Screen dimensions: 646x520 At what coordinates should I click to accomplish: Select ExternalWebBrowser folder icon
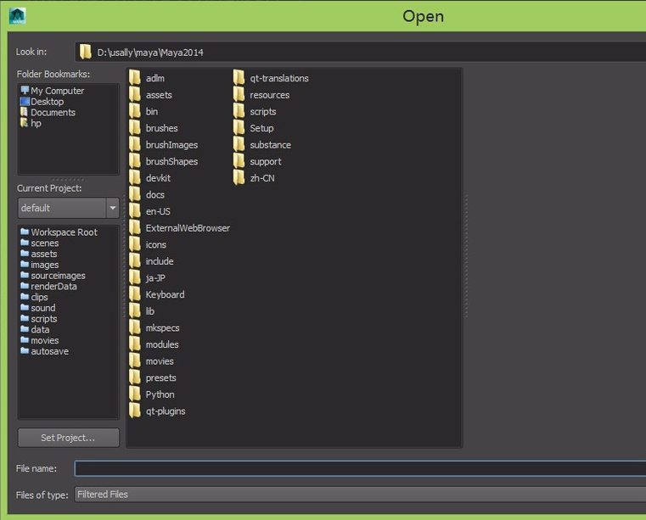tap(135, 227)
